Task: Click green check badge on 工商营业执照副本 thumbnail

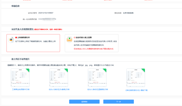Action: click(28, 70)
